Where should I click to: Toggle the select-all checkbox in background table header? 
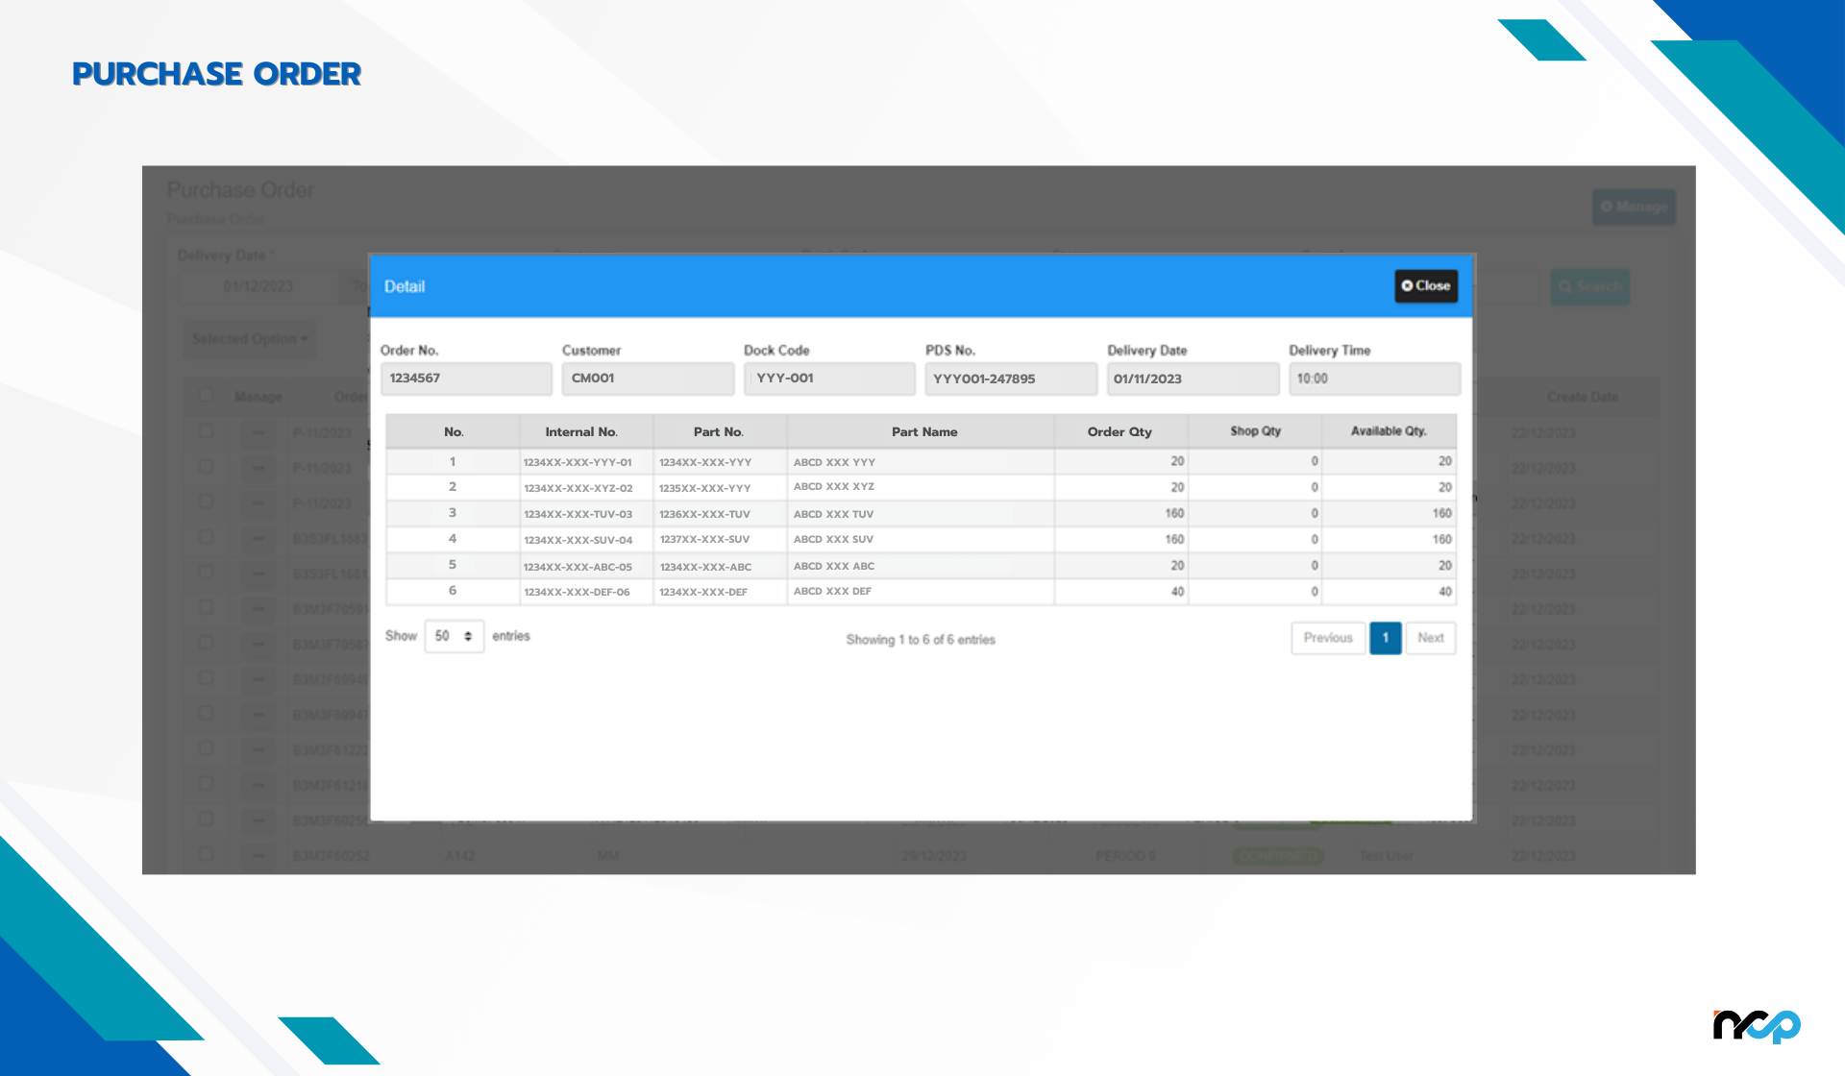pos(205,395)
